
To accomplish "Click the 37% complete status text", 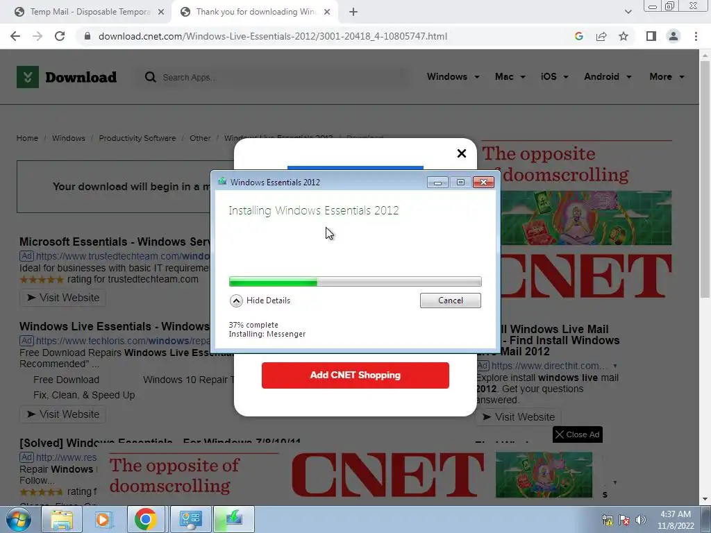I will pos(253,325).
